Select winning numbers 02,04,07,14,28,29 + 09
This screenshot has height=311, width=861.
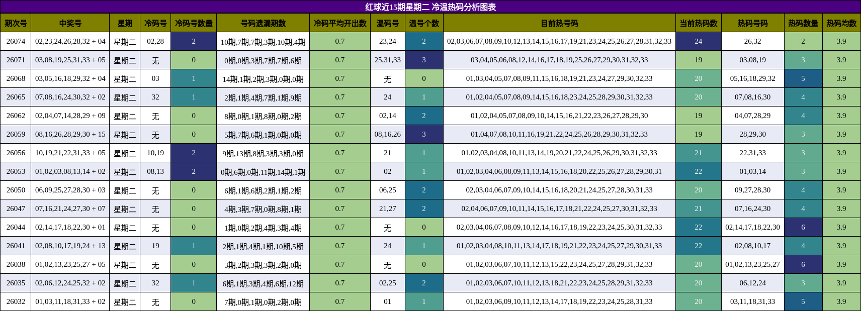pos(70,116)
